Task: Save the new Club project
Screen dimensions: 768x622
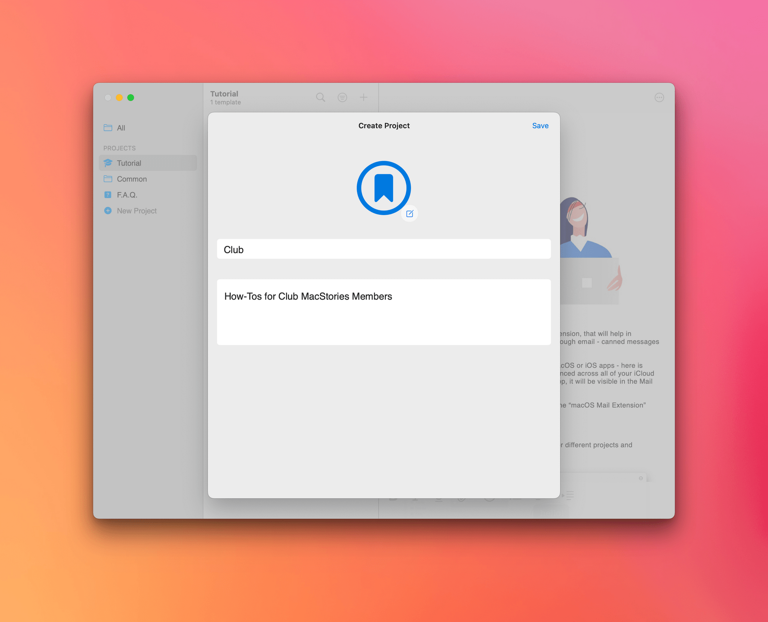Action: coord(540,125)
